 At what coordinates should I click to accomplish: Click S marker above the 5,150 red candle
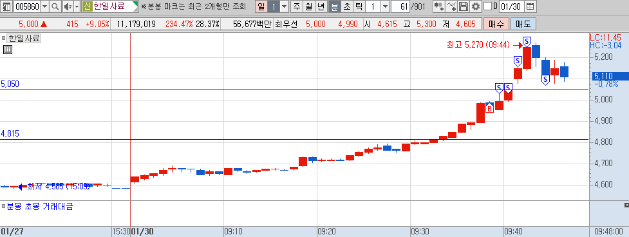coord(518,61)
